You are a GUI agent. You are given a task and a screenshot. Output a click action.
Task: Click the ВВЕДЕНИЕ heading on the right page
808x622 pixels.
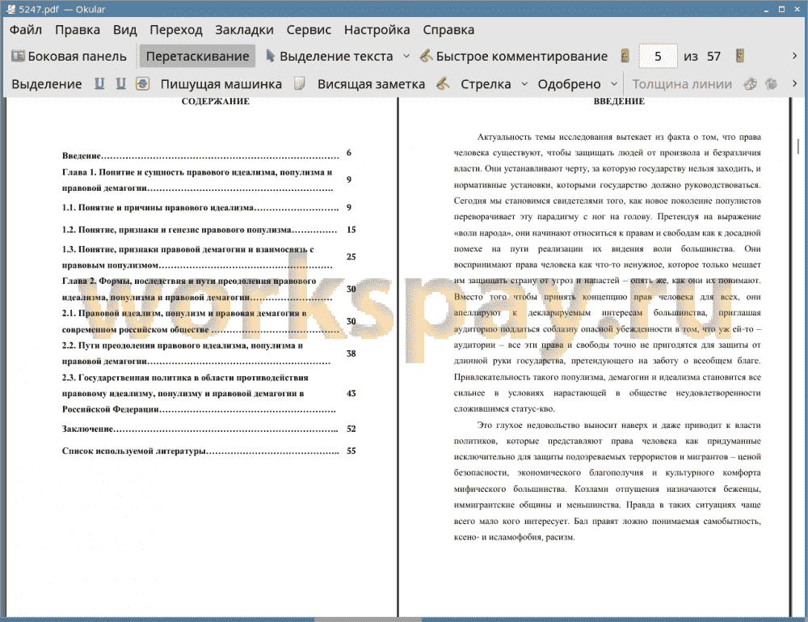(x=619, y=102)
